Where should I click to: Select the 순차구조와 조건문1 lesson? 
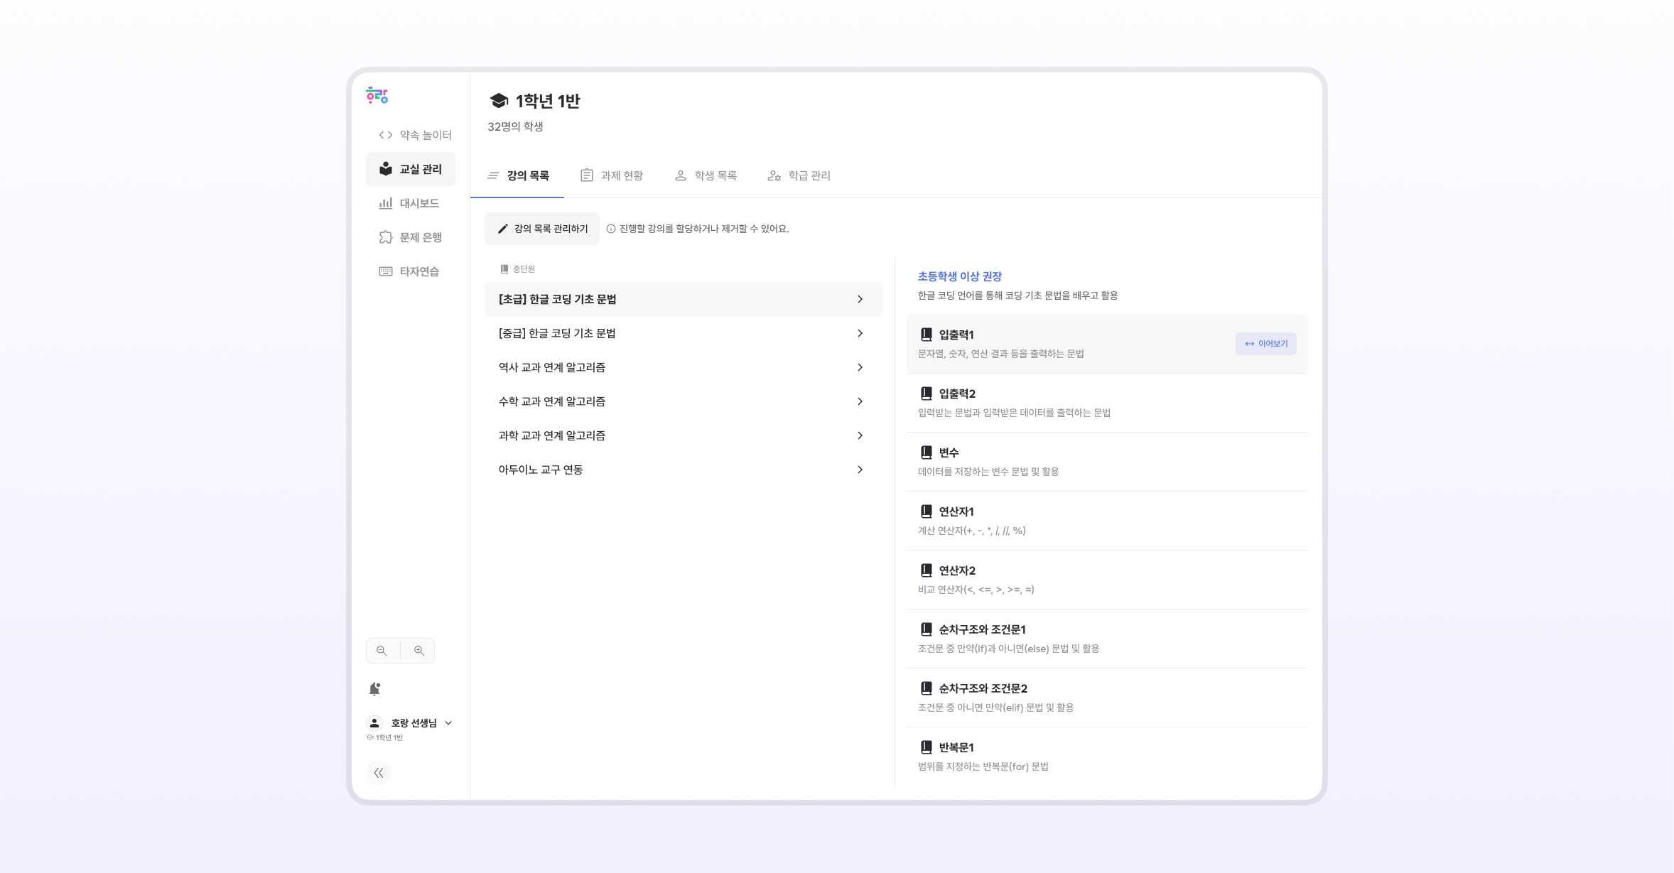coord(1106,639)
